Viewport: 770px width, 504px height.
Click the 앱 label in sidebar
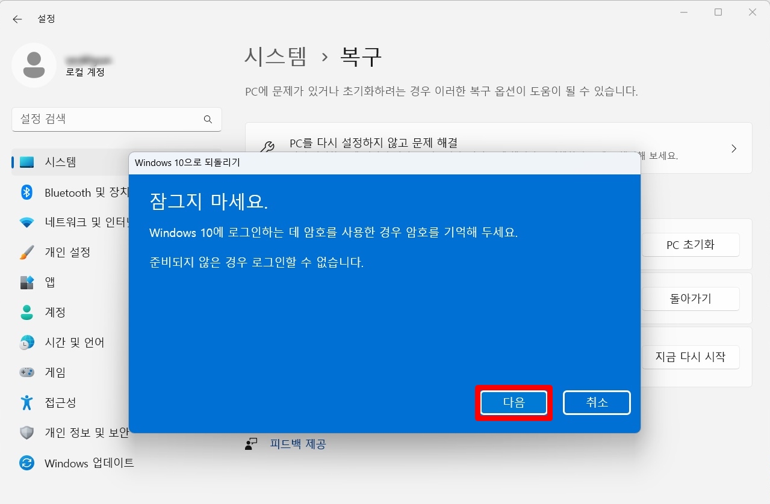tap(50, 282)
